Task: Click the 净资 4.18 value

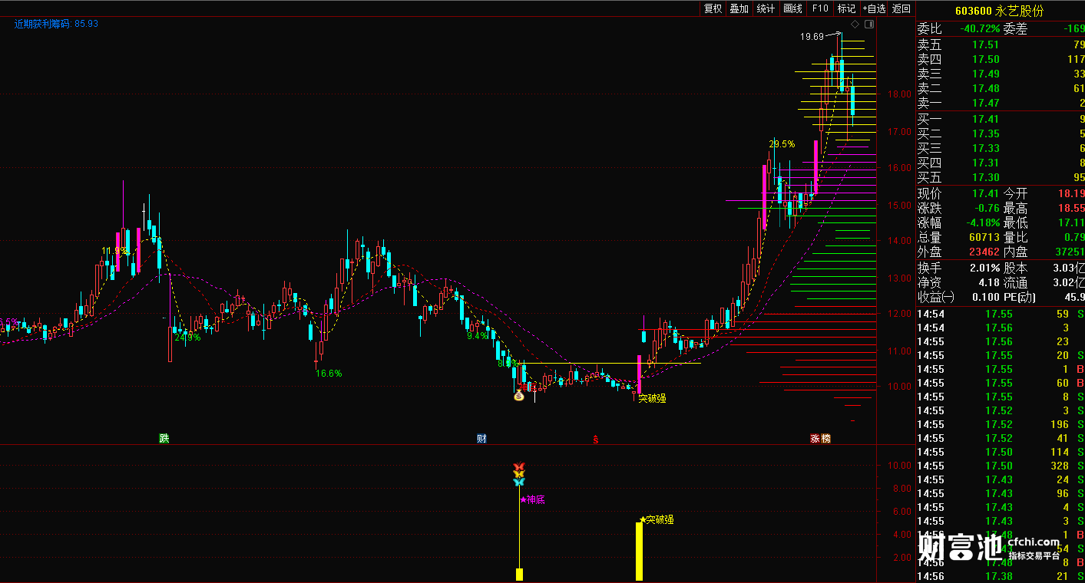Action: (x=989, y=282)
